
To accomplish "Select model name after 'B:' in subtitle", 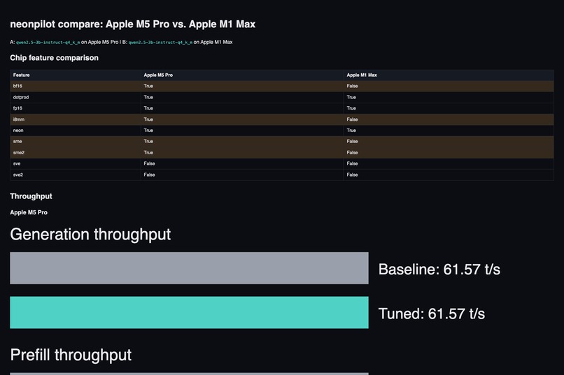I will point(160,43).
